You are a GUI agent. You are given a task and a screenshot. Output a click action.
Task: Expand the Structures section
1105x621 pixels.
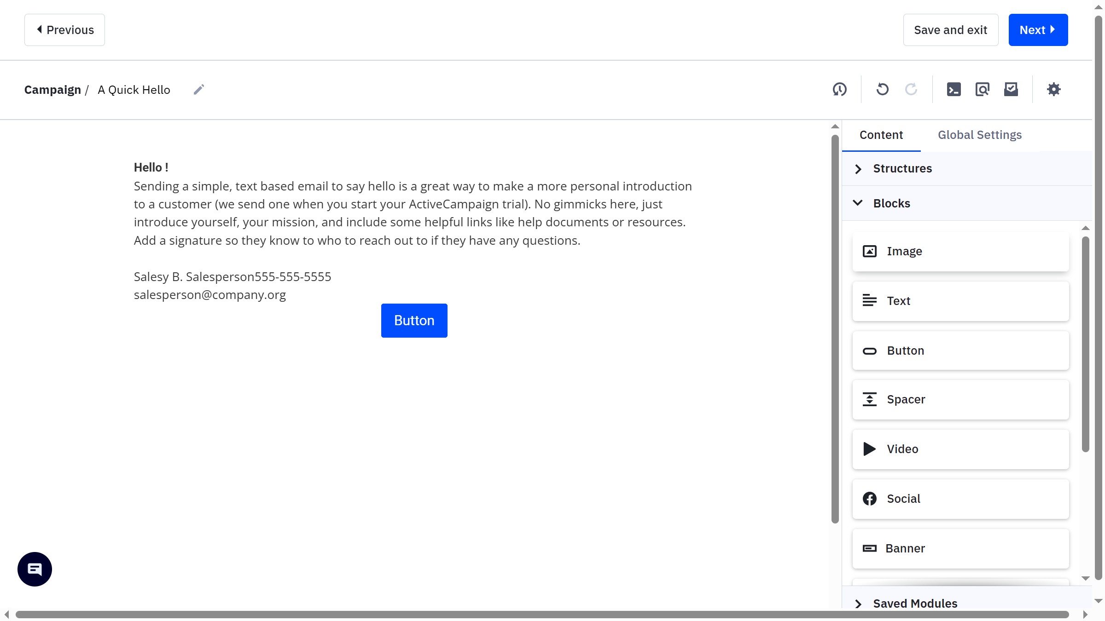902,169
